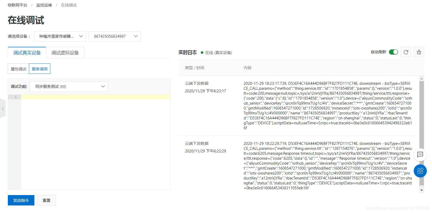Click the log content starting 18:23:17.739

[x=328, y=106]
